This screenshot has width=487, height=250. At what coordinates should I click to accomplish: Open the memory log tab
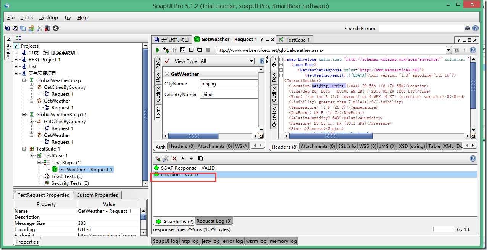pos(283,241)
